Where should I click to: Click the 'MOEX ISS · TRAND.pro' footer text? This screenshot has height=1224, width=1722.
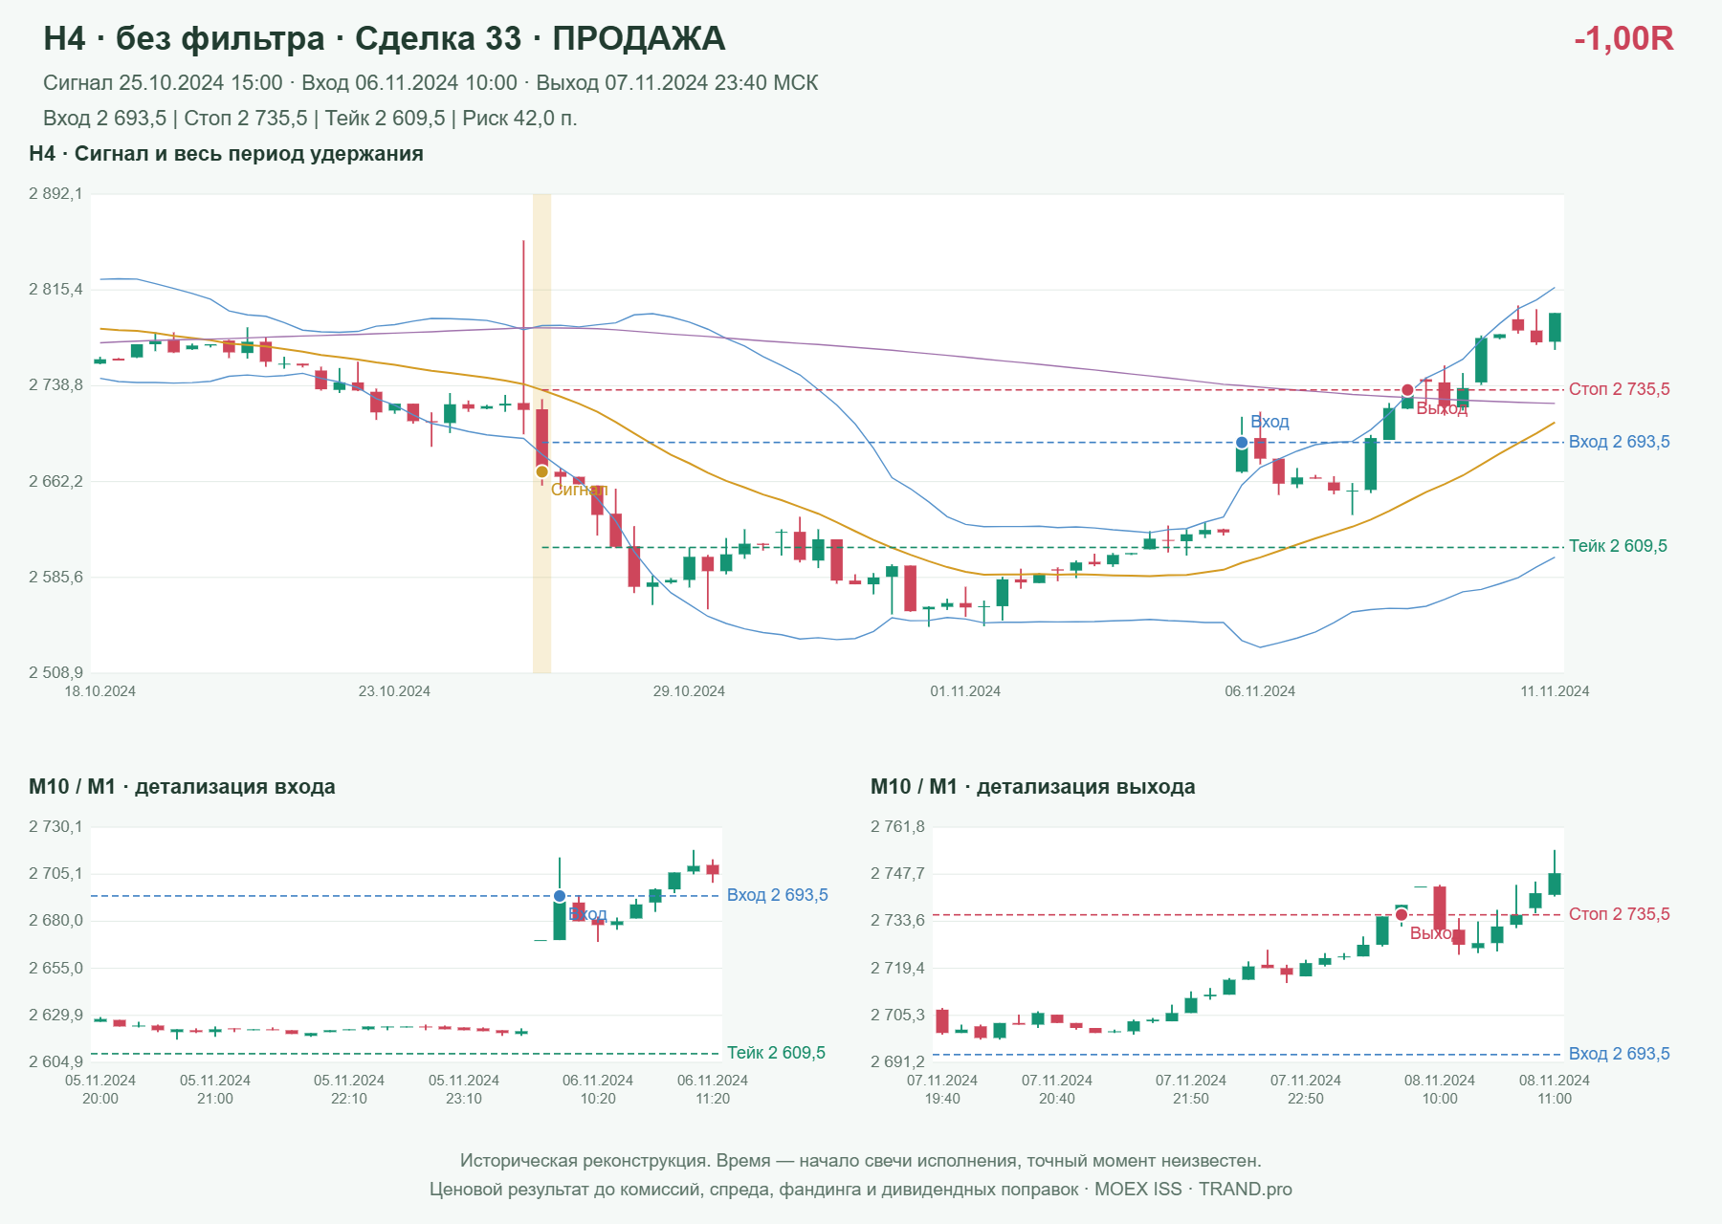1193,1190
